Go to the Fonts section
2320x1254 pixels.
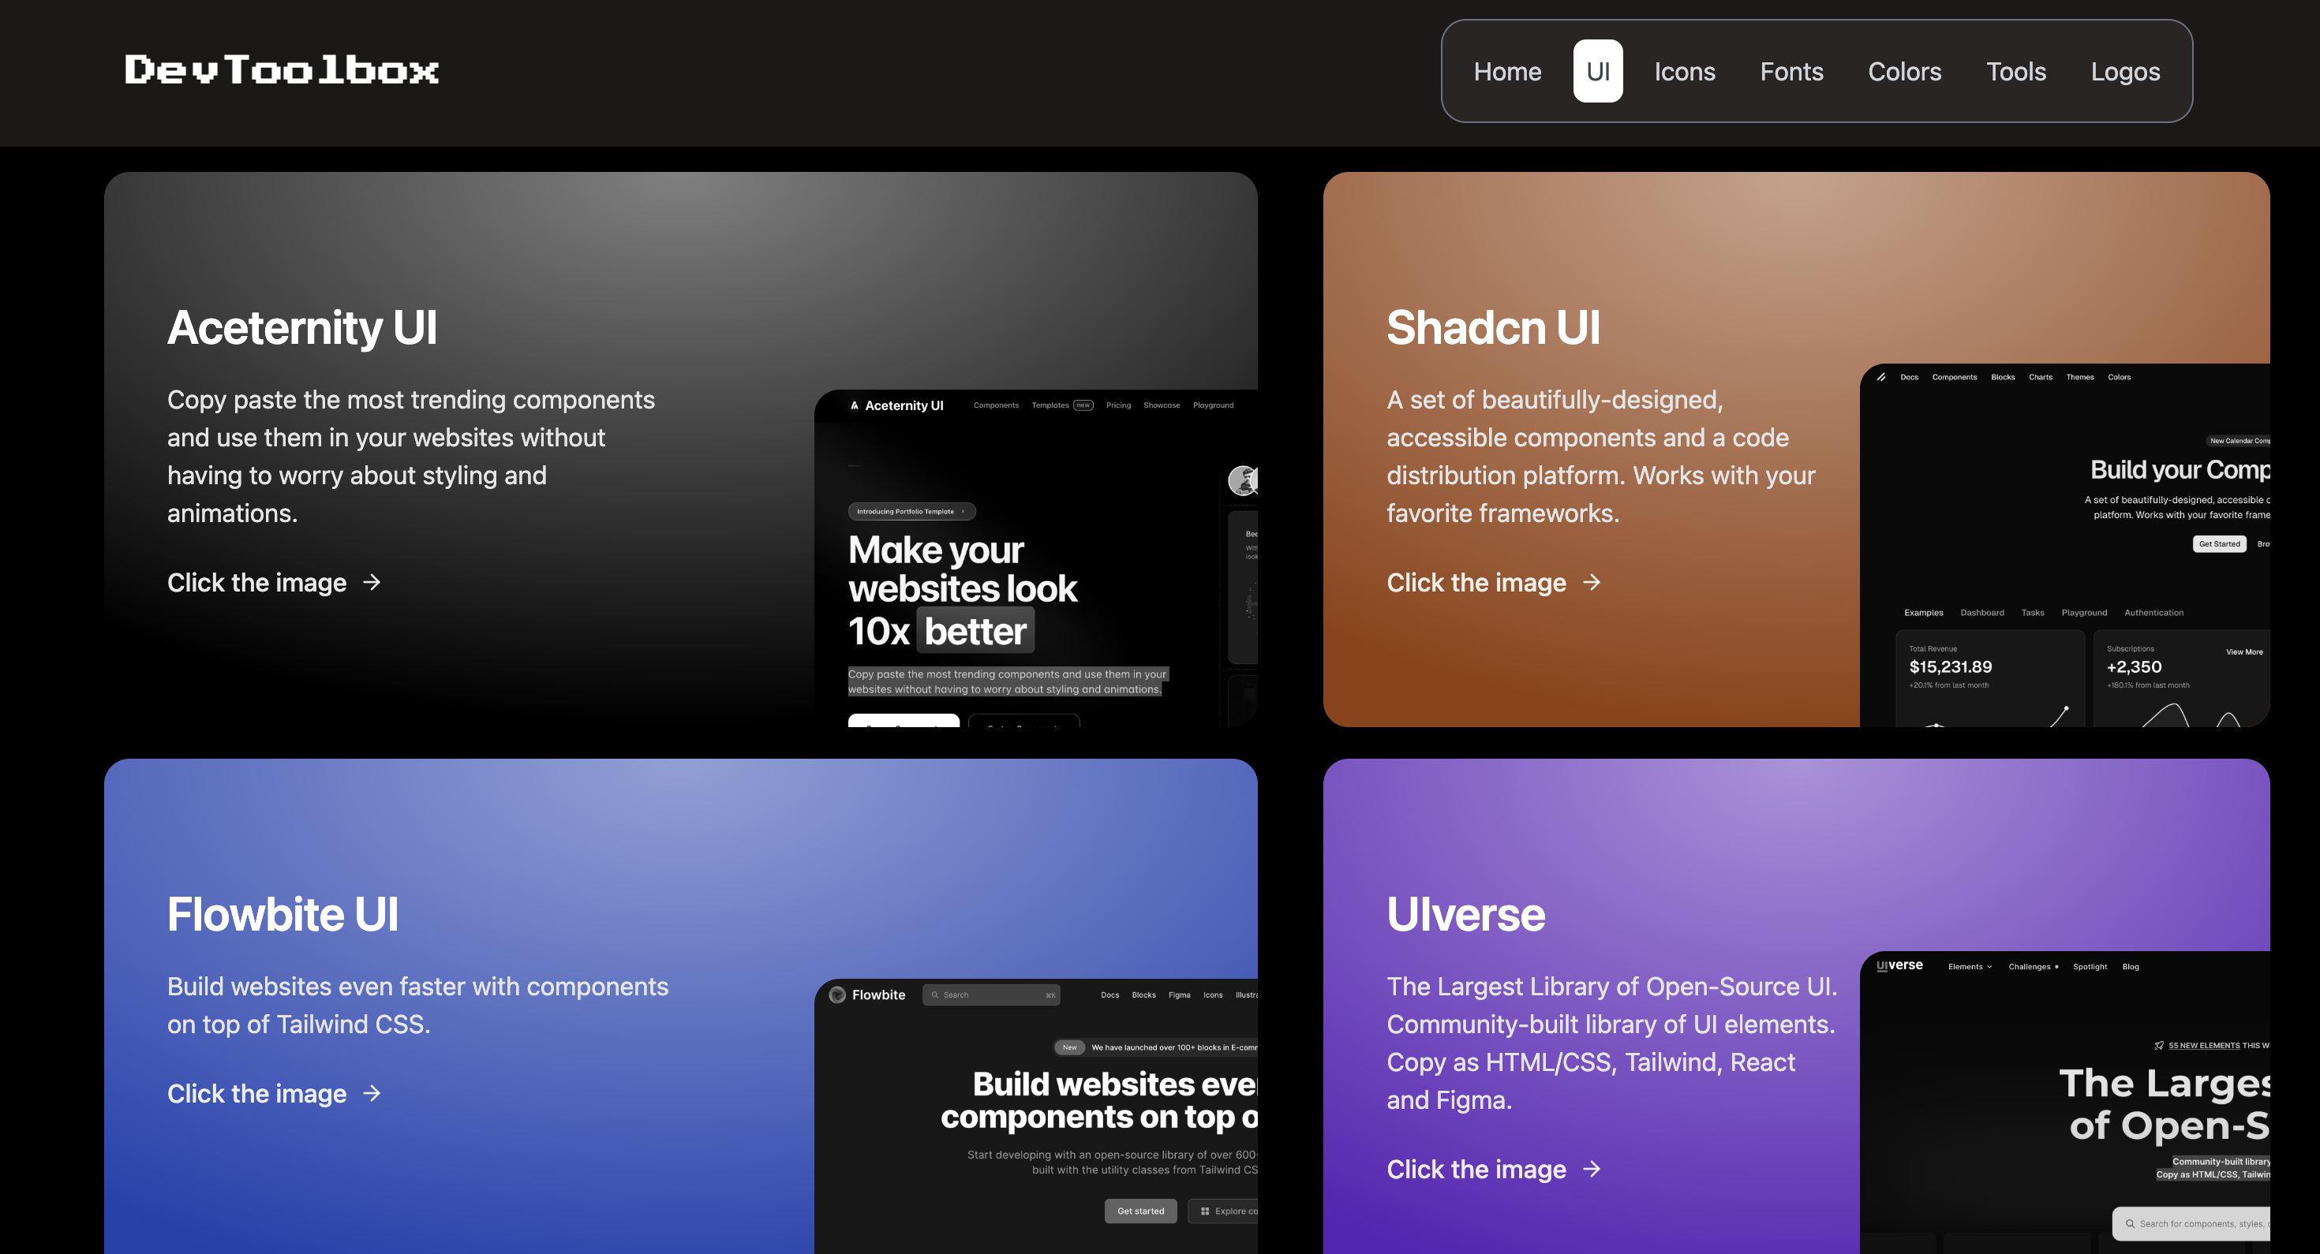coord(1791,71)
